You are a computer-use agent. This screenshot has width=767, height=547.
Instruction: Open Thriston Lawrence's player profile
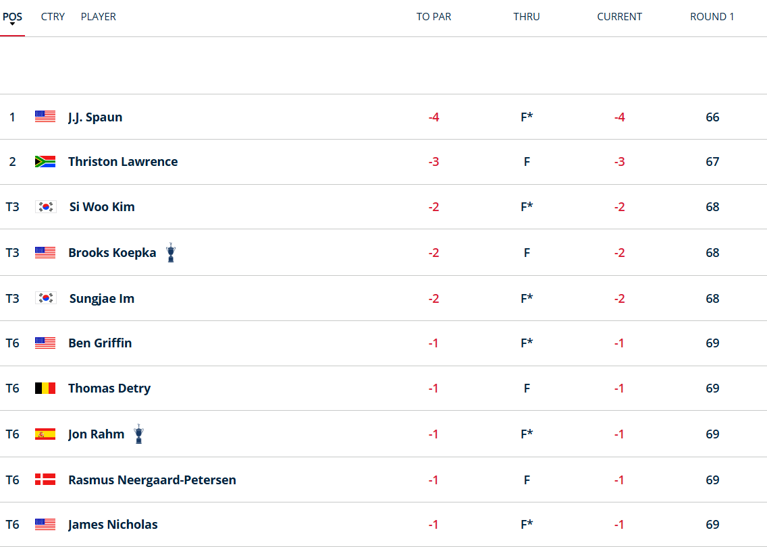[122, 161]
